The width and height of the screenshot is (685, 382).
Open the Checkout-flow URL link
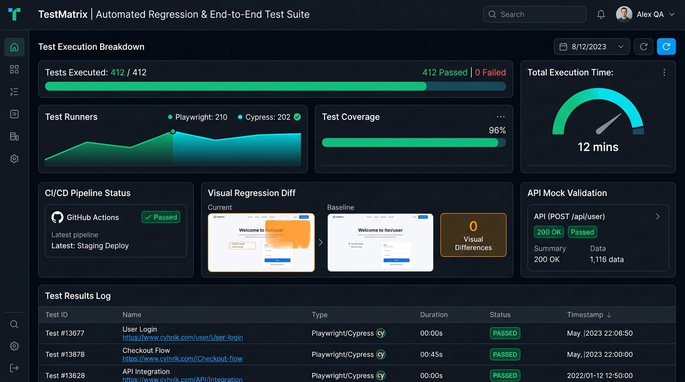pyautogui.click(x=183, y=359)
